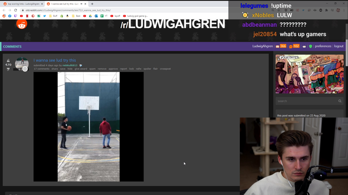
Task: Open the Shopify bookmark
Action: click(61, 16)
